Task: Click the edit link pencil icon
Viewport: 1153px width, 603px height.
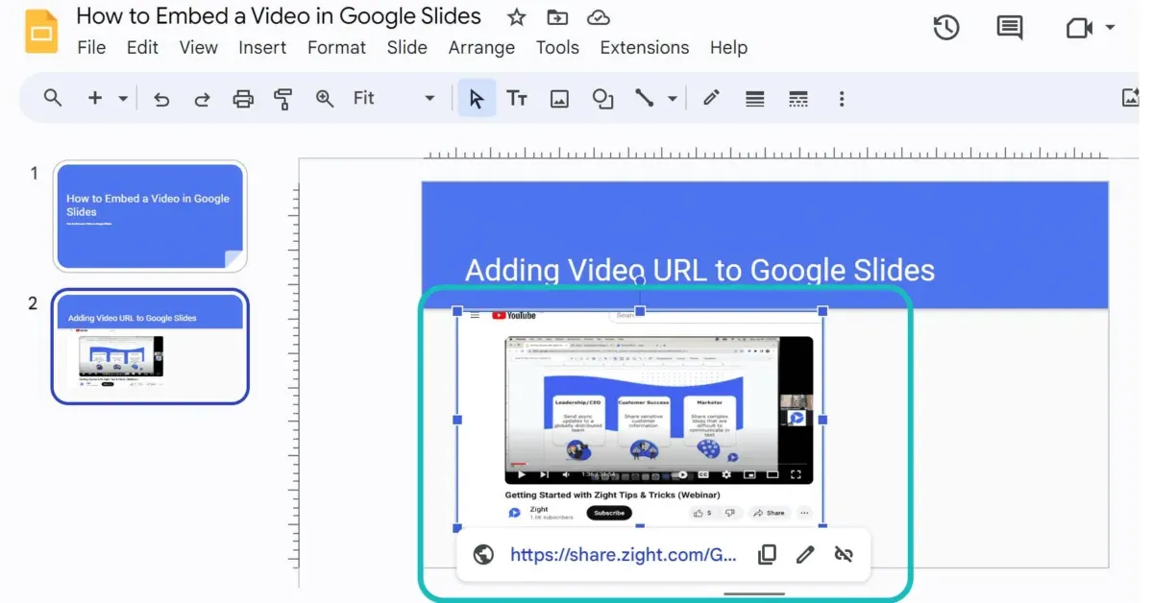Action: 805,554
